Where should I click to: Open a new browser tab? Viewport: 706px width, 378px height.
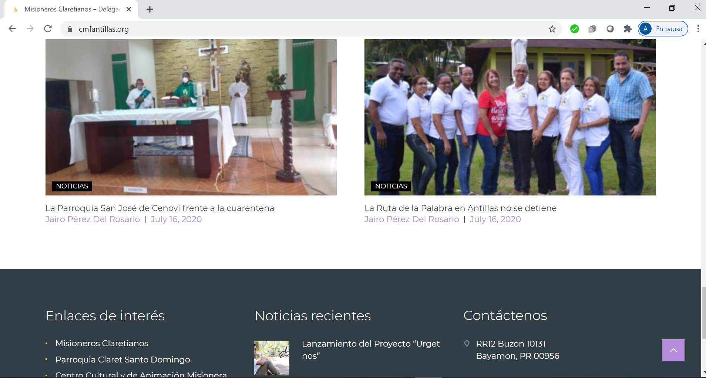(150, 9)
